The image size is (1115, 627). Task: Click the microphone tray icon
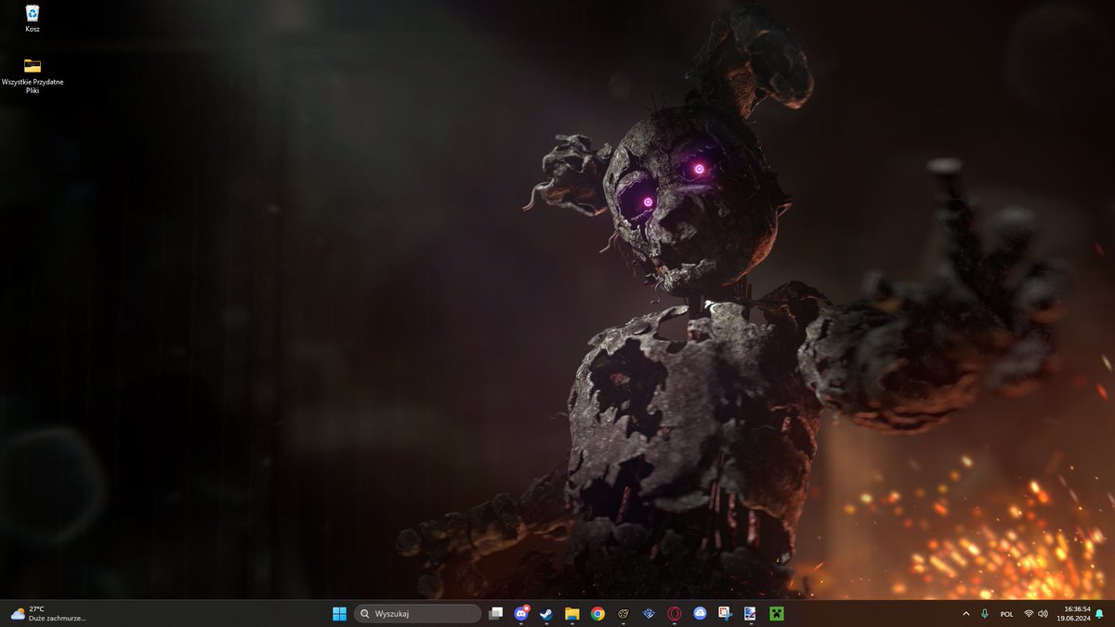click(x=985, y=613)
